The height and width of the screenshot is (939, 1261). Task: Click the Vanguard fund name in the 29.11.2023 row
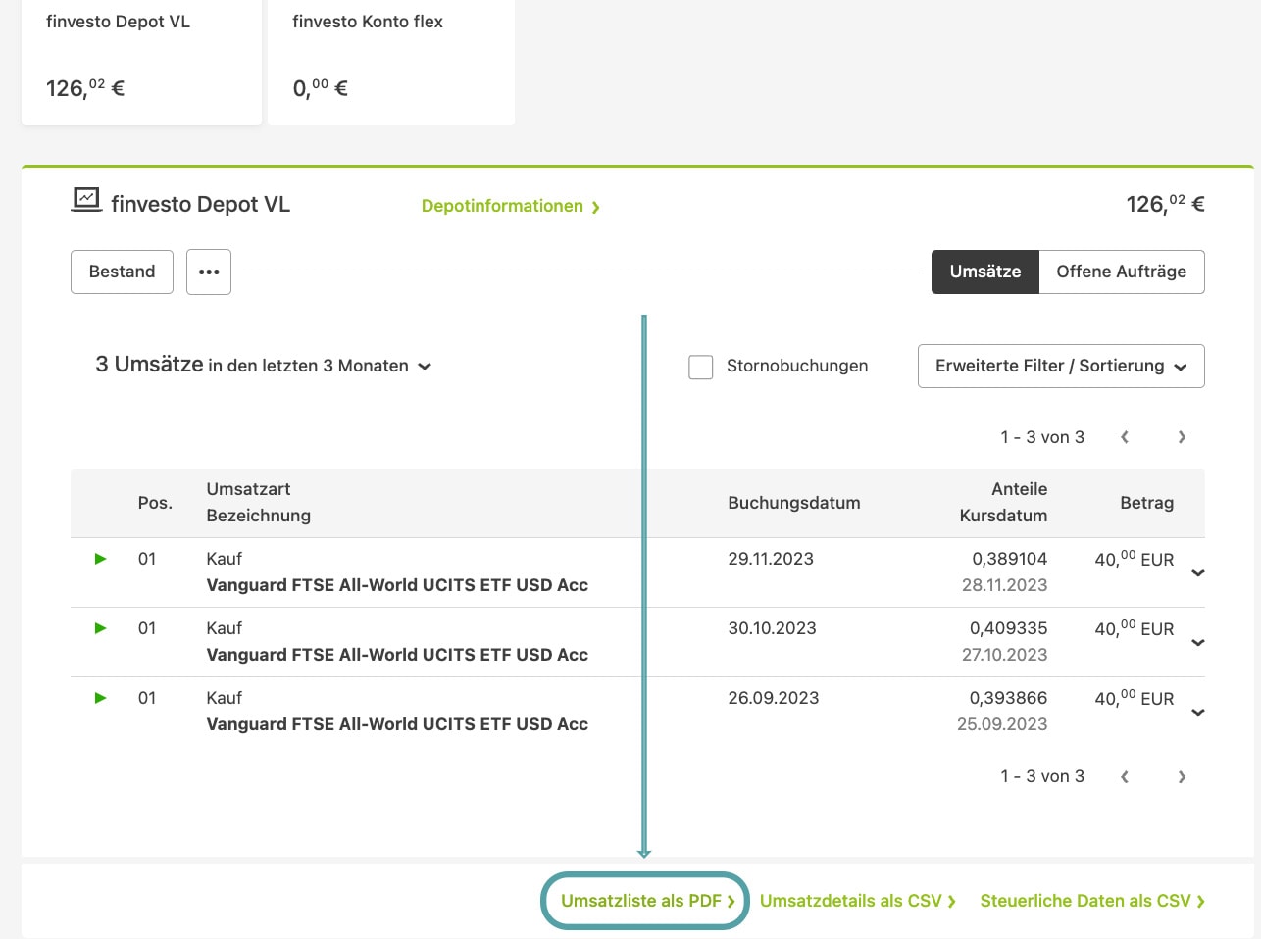(x=397, y=585)
